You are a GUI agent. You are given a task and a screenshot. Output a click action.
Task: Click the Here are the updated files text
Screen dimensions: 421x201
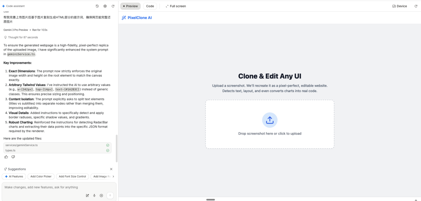pyautogui.click(x=23, y=138)
